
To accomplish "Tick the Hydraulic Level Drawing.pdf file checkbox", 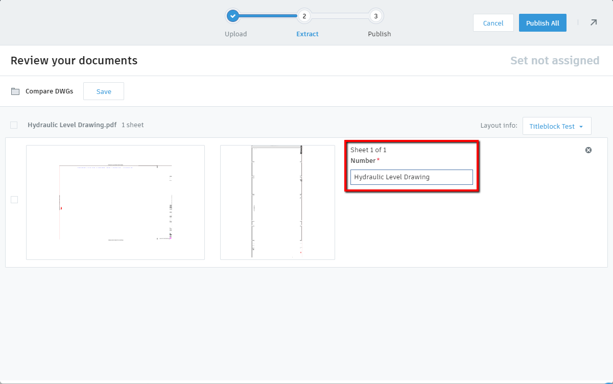I will [x=14, y=125].
